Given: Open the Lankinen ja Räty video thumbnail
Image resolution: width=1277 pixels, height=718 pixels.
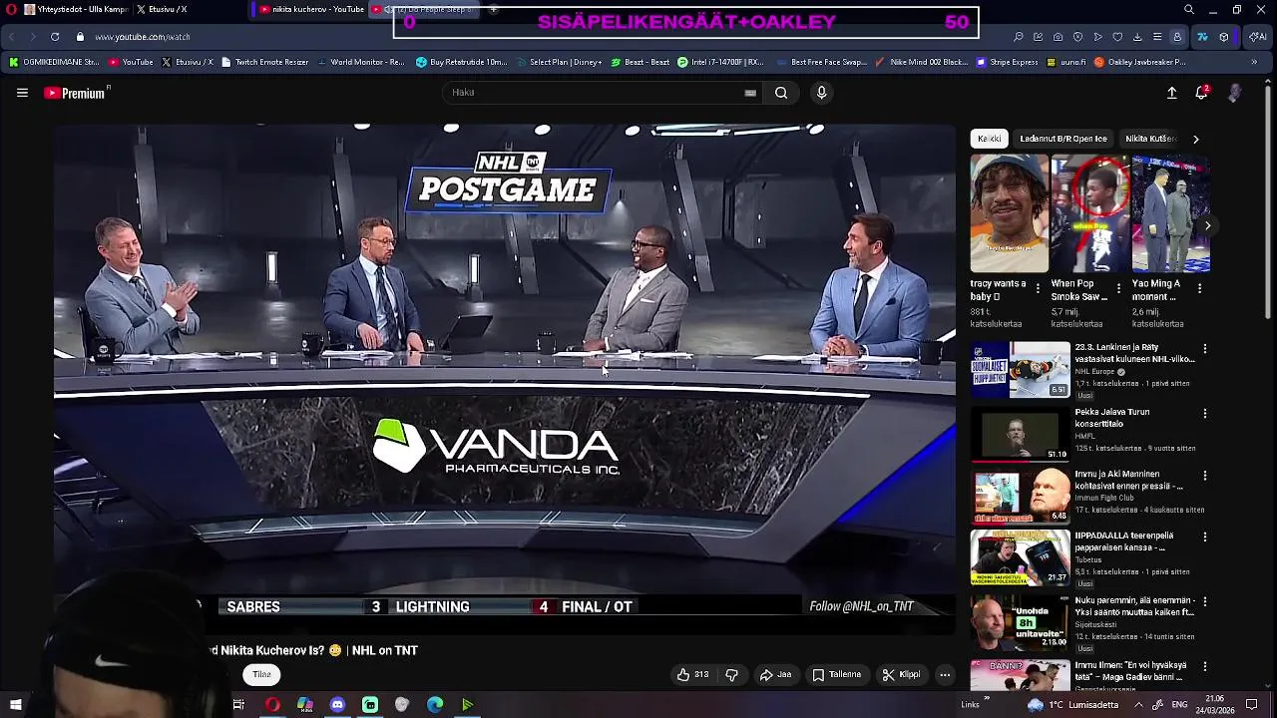Looking at the screenshot, I should click(1021, 370).
